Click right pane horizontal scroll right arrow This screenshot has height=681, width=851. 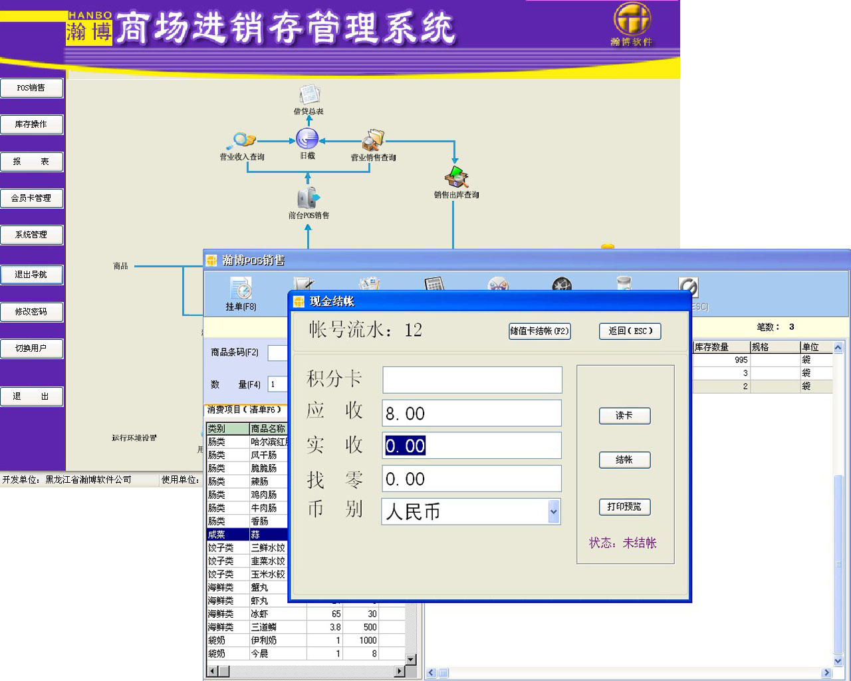pos(826,673)
